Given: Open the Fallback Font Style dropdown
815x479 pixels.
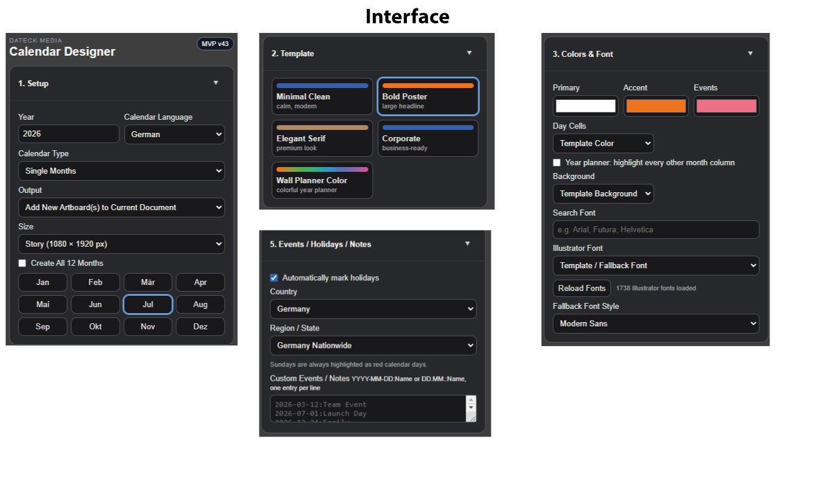Looking at the screenshot, I should [656, 323].
